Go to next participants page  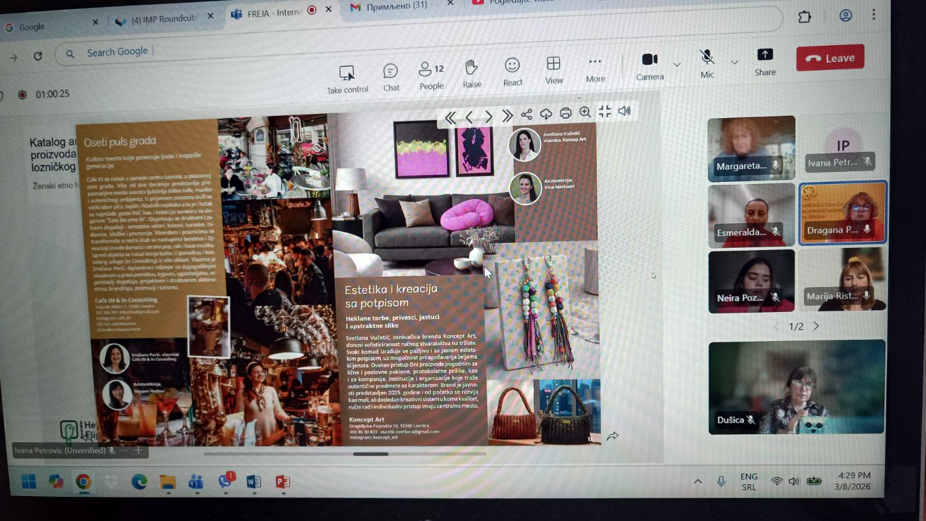pos(816,326)
